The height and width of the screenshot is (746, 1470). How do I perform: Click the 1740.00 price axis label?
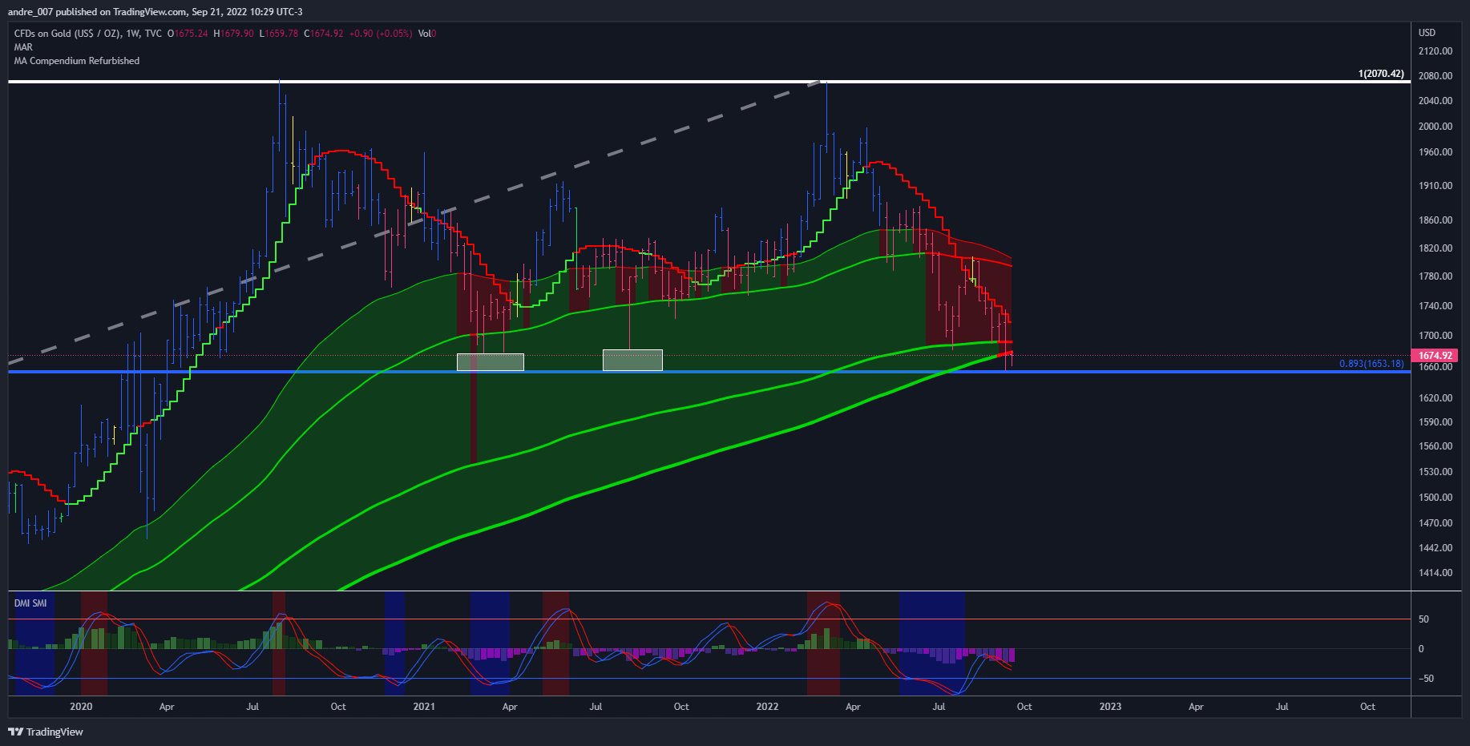coord(1435,306)
